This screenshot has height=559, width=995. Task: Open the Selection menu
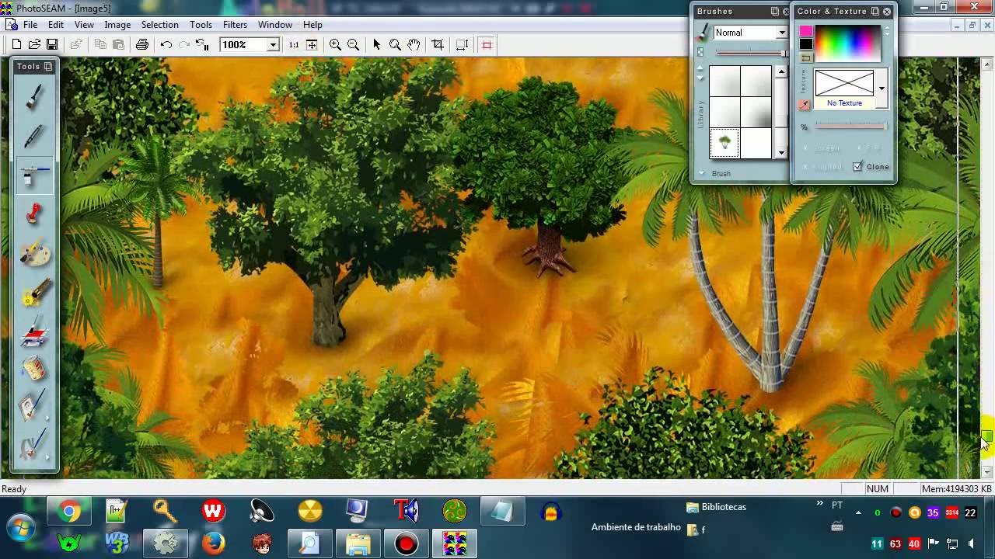pyautogui.click(x=160, y=25)
